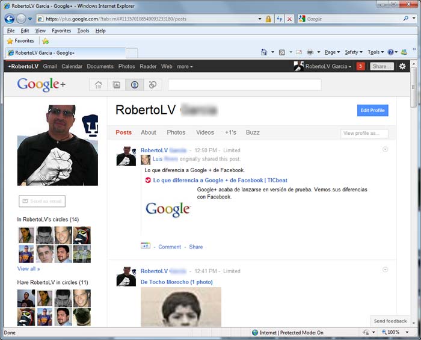Expand the Home button dropdown arrow
Screen dimensions: 421x340
point(272,52)
